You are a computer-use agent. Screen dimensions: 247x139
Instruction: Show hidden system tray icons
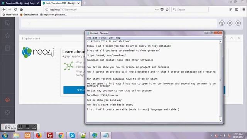click(x=211, y=136)
